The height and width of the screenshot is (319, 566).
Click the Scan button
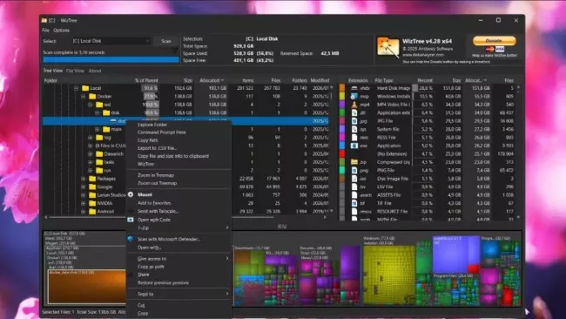[x=166, y=41]
